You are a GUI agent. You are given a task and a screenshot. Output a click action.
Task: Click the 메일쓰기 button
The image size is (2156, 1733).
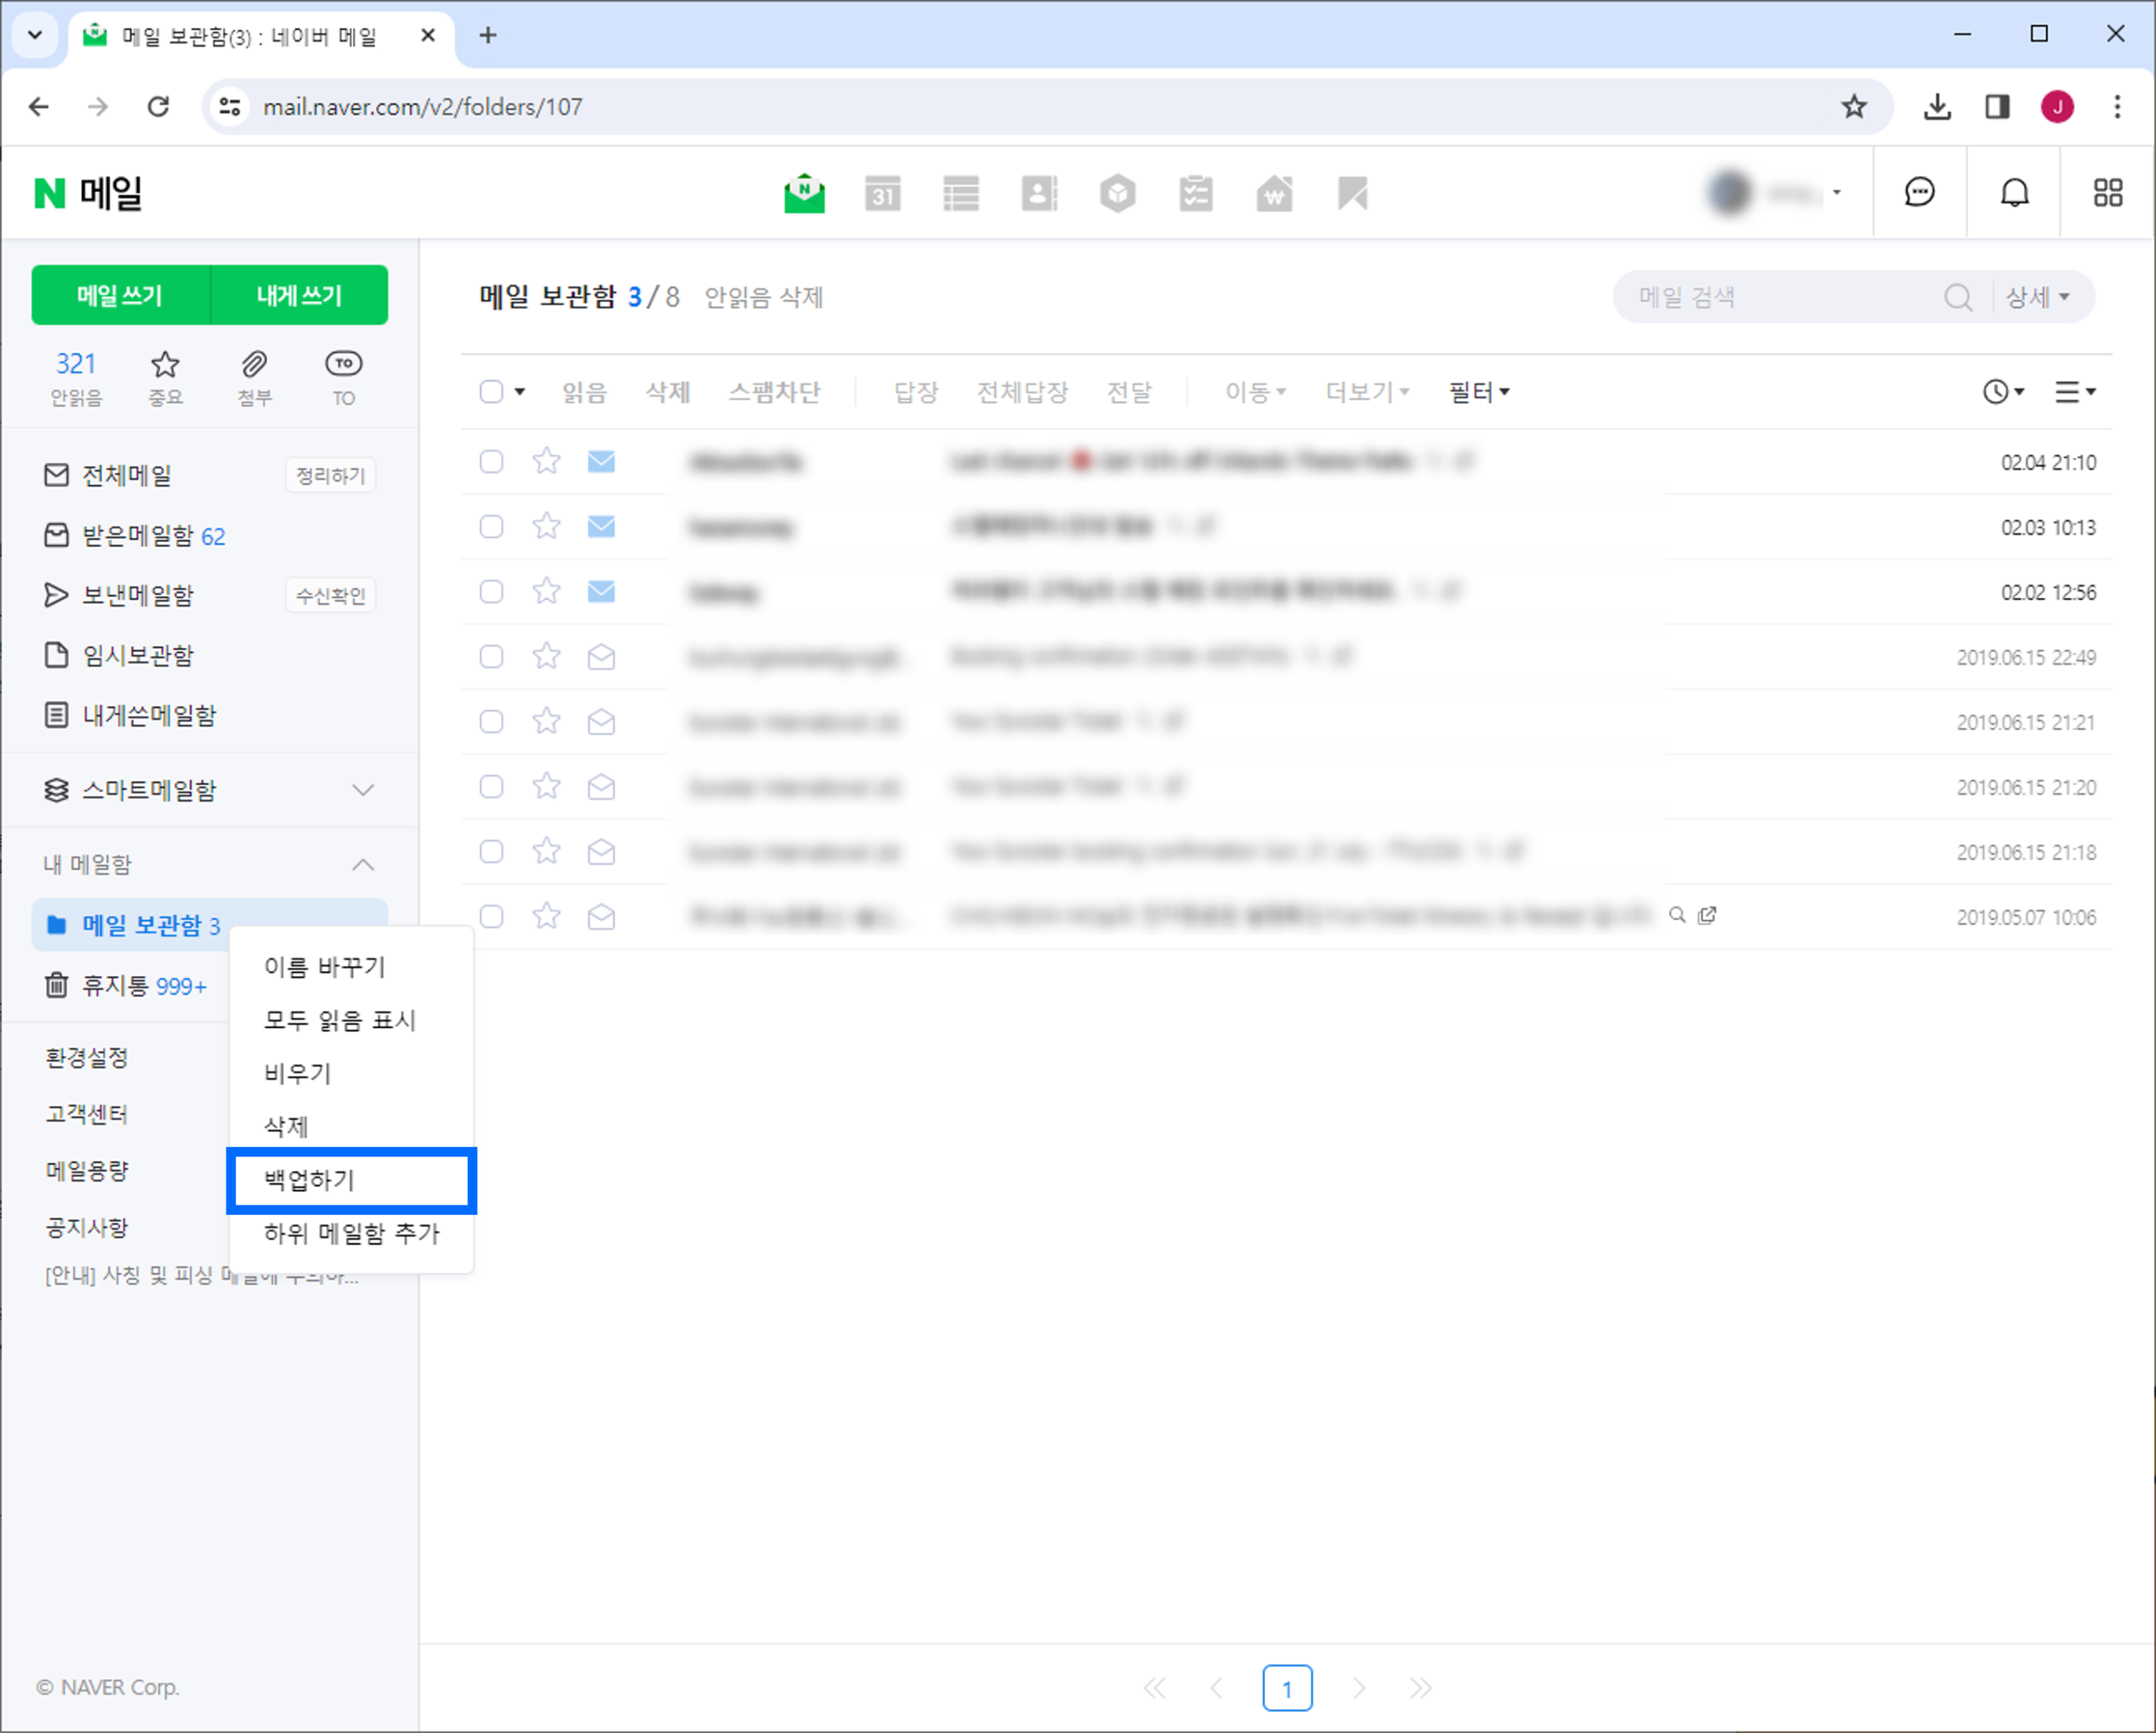coord(119,295)
